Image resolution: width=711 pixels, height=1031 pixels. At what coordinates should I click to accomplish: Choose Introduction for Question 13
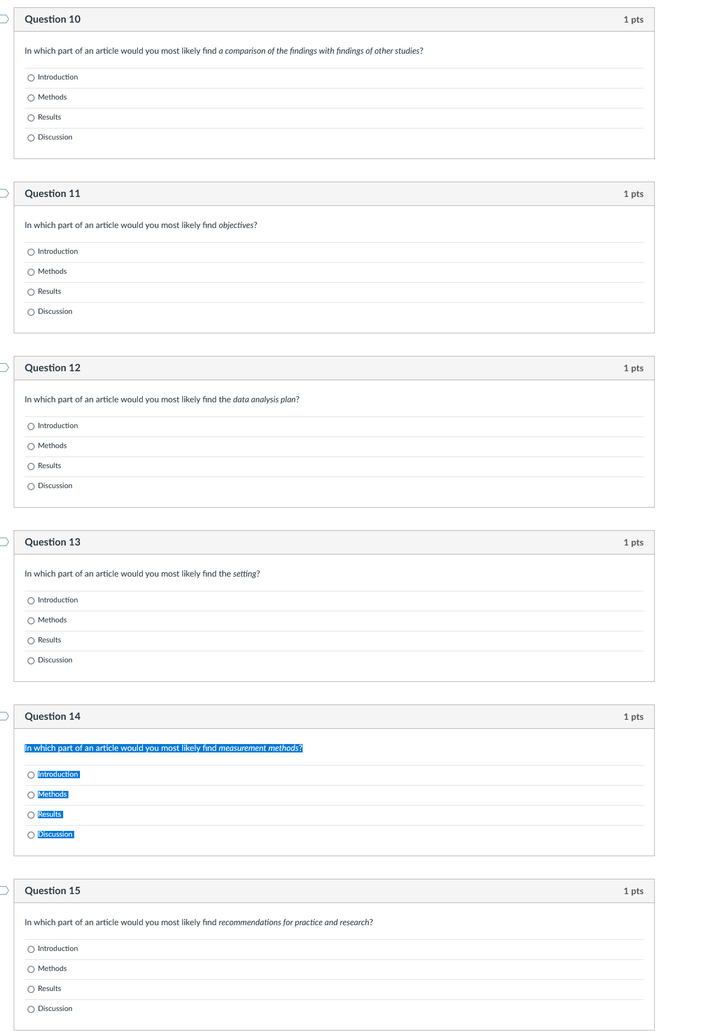(31, 601)
